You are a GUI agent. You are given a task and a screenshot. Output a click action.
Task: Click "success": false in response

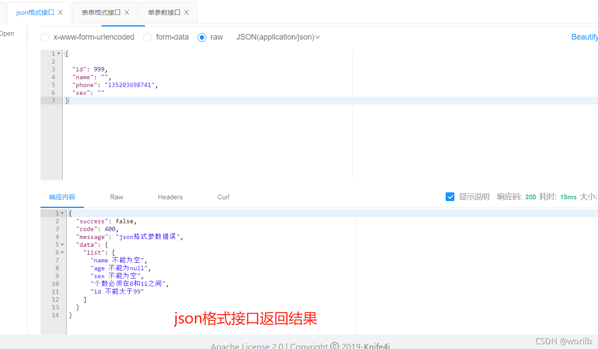(106, 221)
